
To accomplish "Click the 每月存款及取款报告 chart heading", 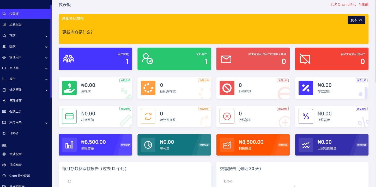I will coord(95,169).
